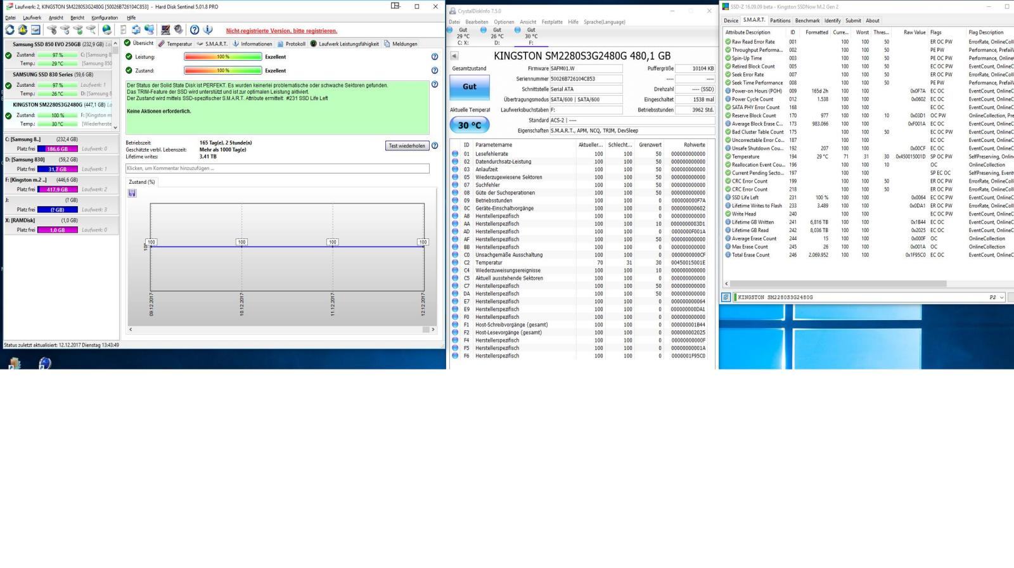Open Bericht menu in Hard Disk Sentinel

[77, 18]
